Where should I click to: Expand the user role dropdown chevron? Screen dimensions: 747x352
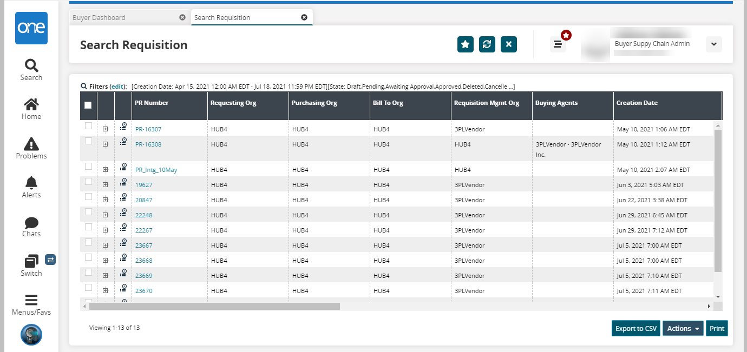point(713,44)
